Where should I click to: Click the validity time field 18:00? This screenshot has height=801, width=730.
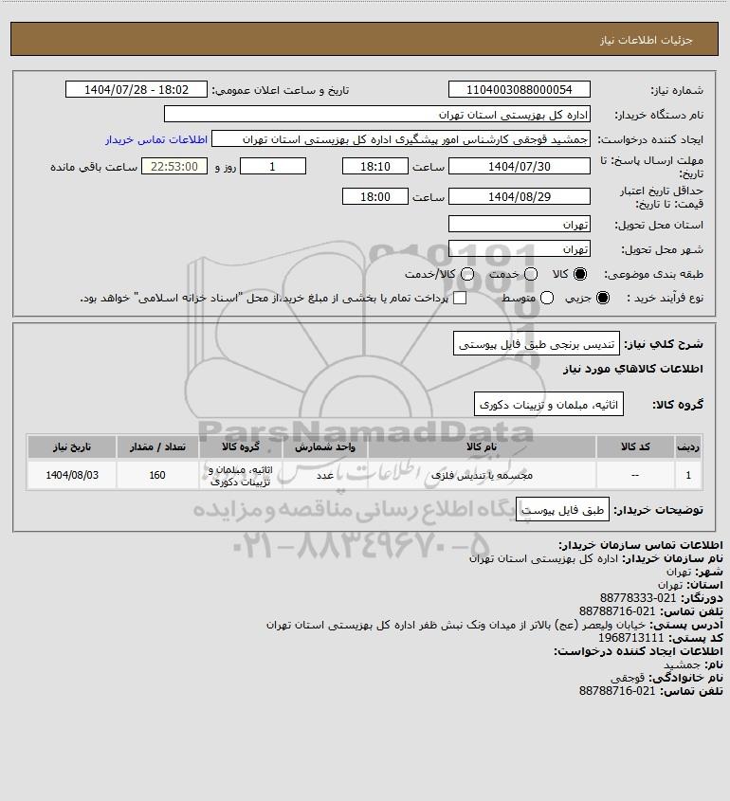[375, 196]
